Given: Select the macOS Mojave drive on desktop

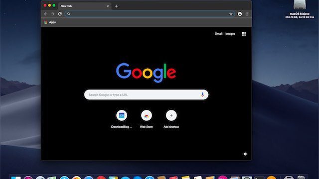Looking at the screenshot, I should [x=300, y=9].
